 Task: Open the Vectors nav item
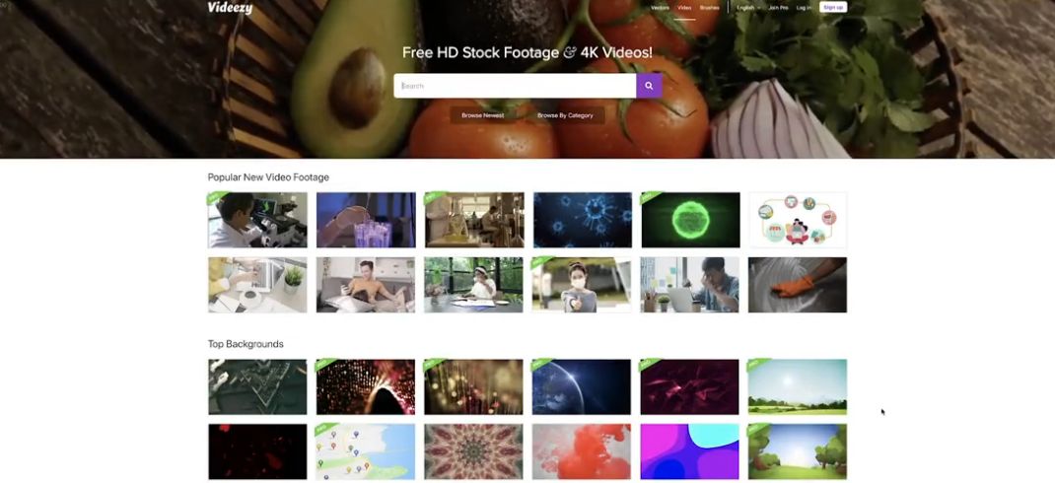660,8
